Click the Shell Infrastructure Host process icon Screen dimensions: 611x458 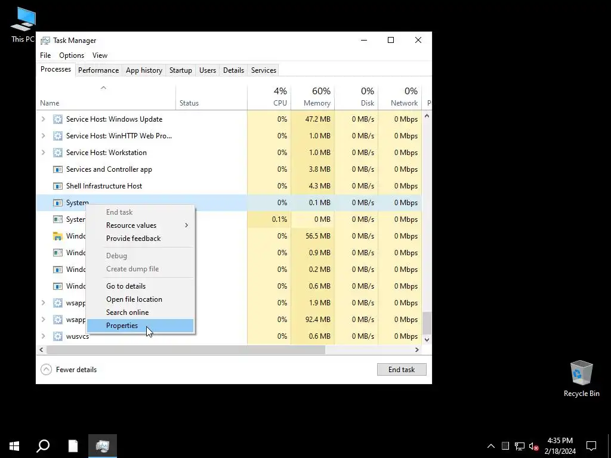click(58, 186)
